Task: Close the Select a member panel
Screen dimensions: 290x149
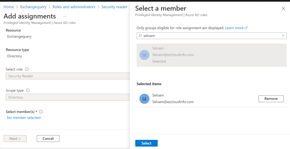Action: [283, 8]
